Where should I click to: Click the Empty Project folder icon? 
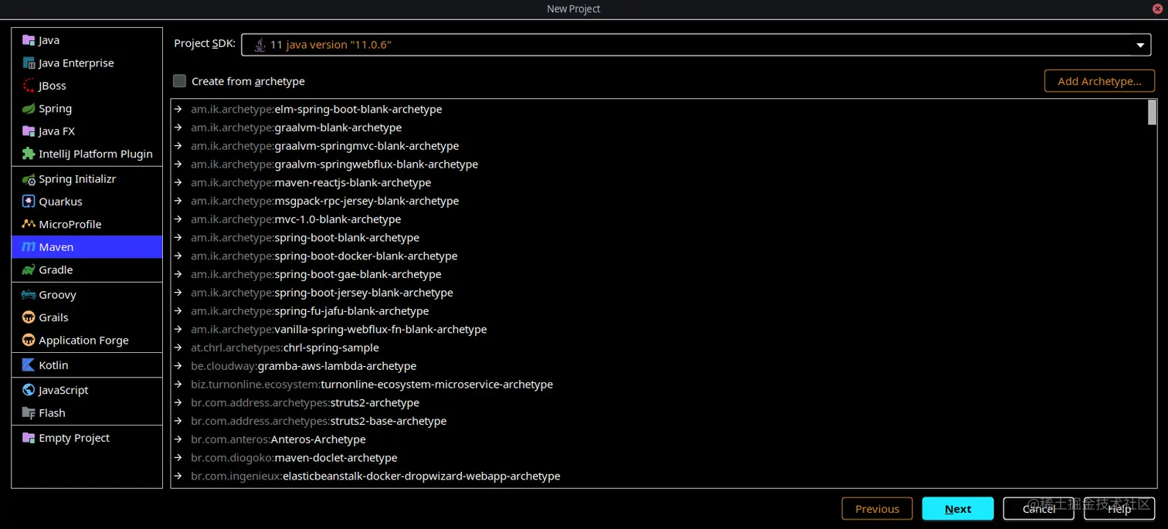coord(29,438)
